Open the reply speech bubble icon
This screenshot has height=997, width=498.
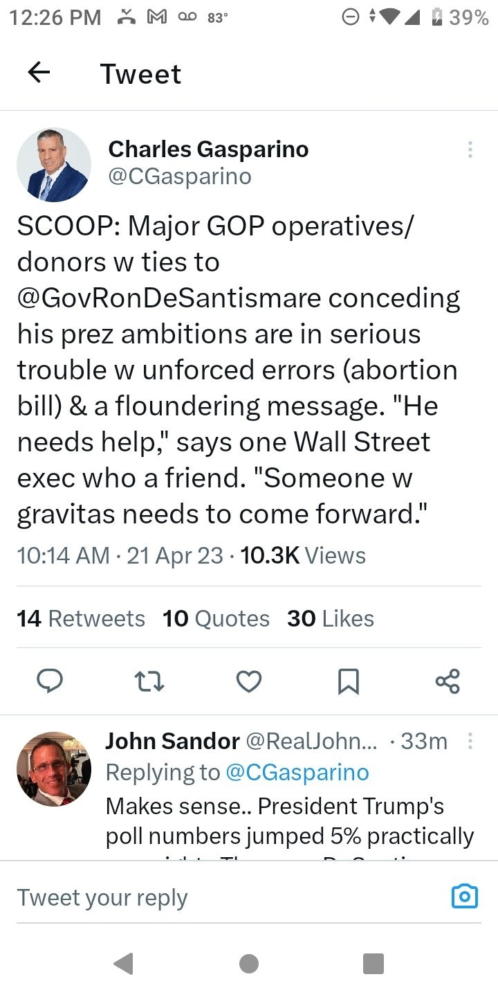click(x=50, y=681)
